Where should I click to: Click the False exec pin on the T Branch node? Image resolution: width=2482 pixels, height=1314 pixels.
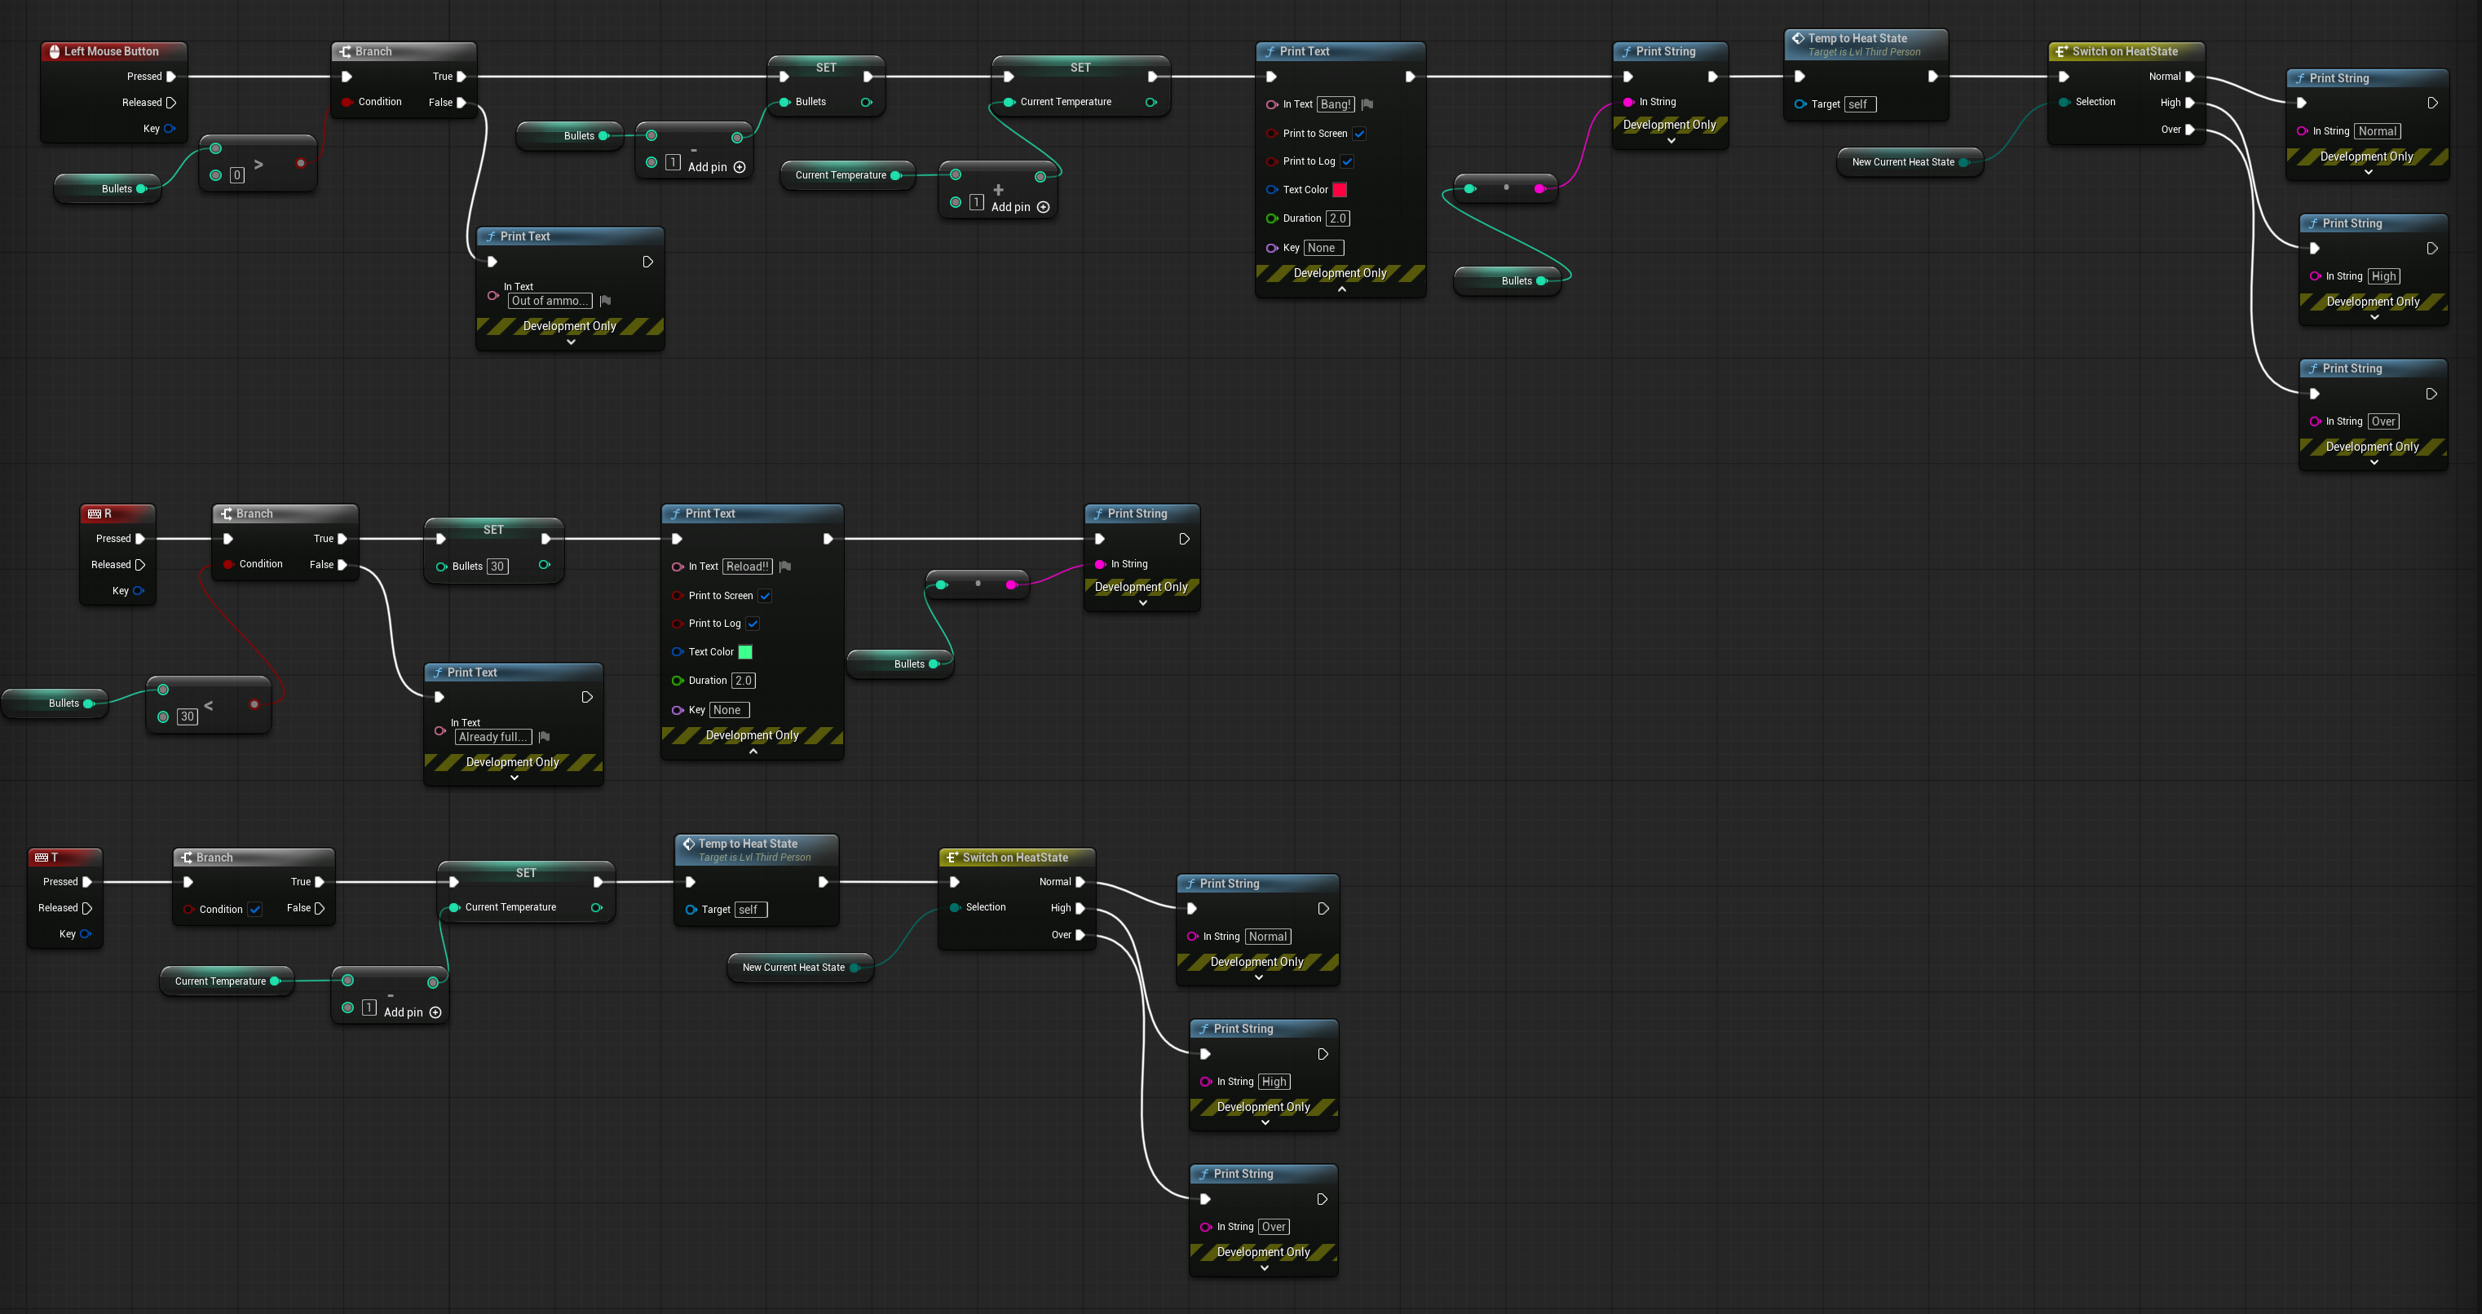pyautogui.click(x=320, y=908)
